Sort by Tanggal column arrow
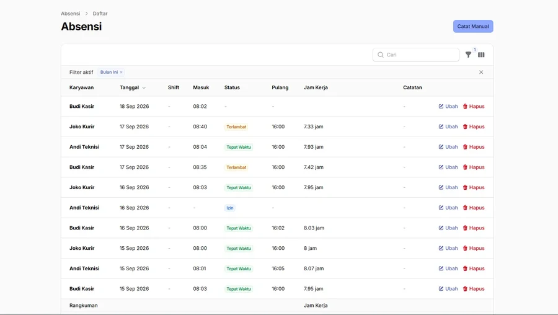The height and width of the screenshot is (315, 558). pos(144,88)
